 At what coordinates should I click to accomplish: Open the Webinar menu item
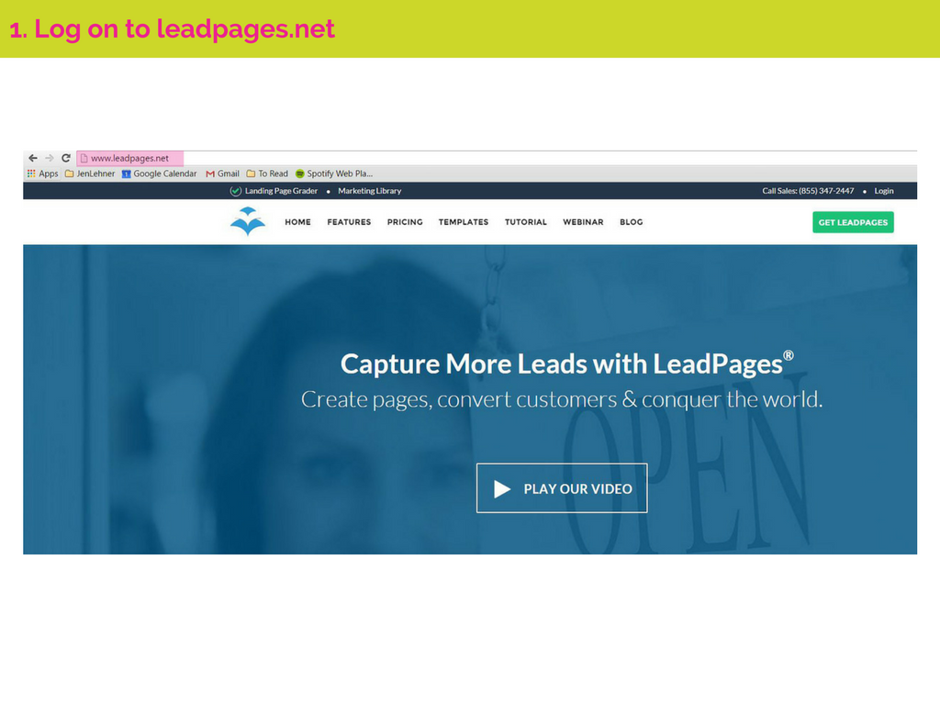[583, 222]
